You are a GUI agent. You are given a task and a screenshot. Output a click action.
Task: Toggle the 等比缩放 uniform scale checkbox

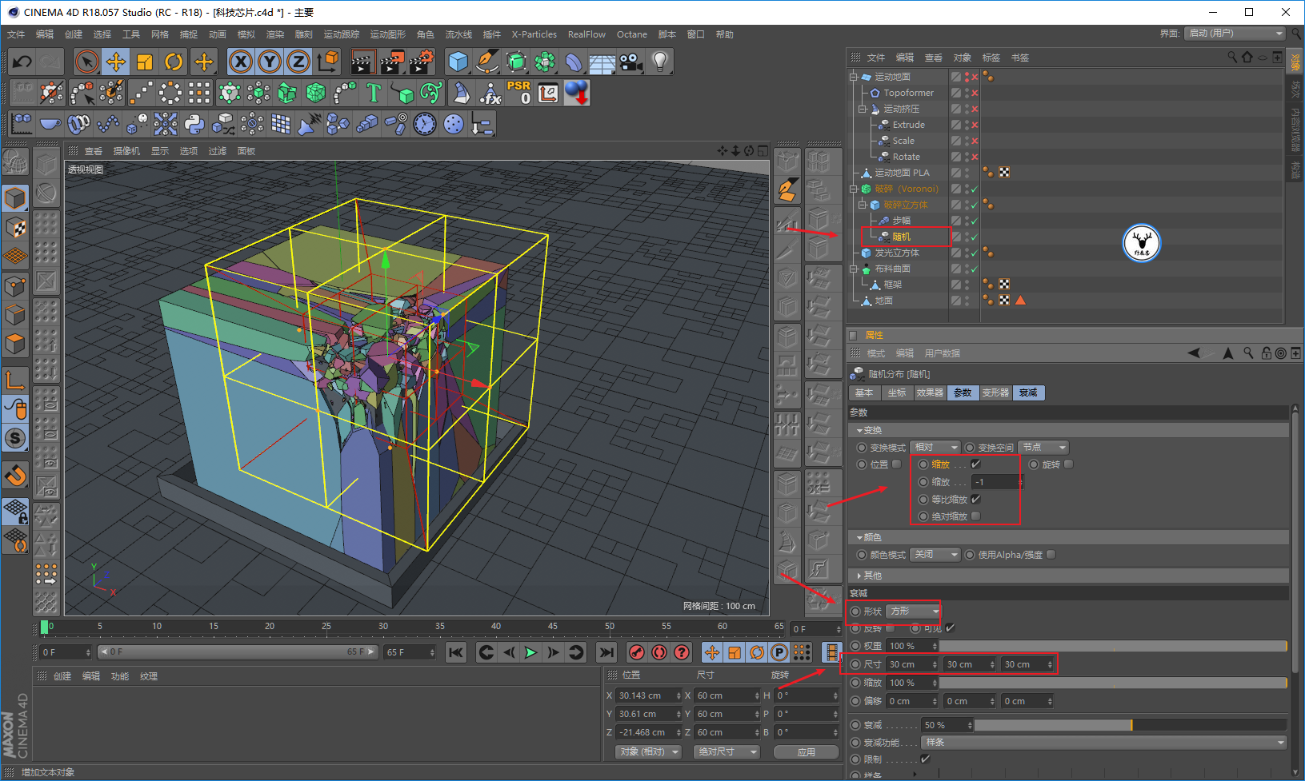tap(975, 499)
